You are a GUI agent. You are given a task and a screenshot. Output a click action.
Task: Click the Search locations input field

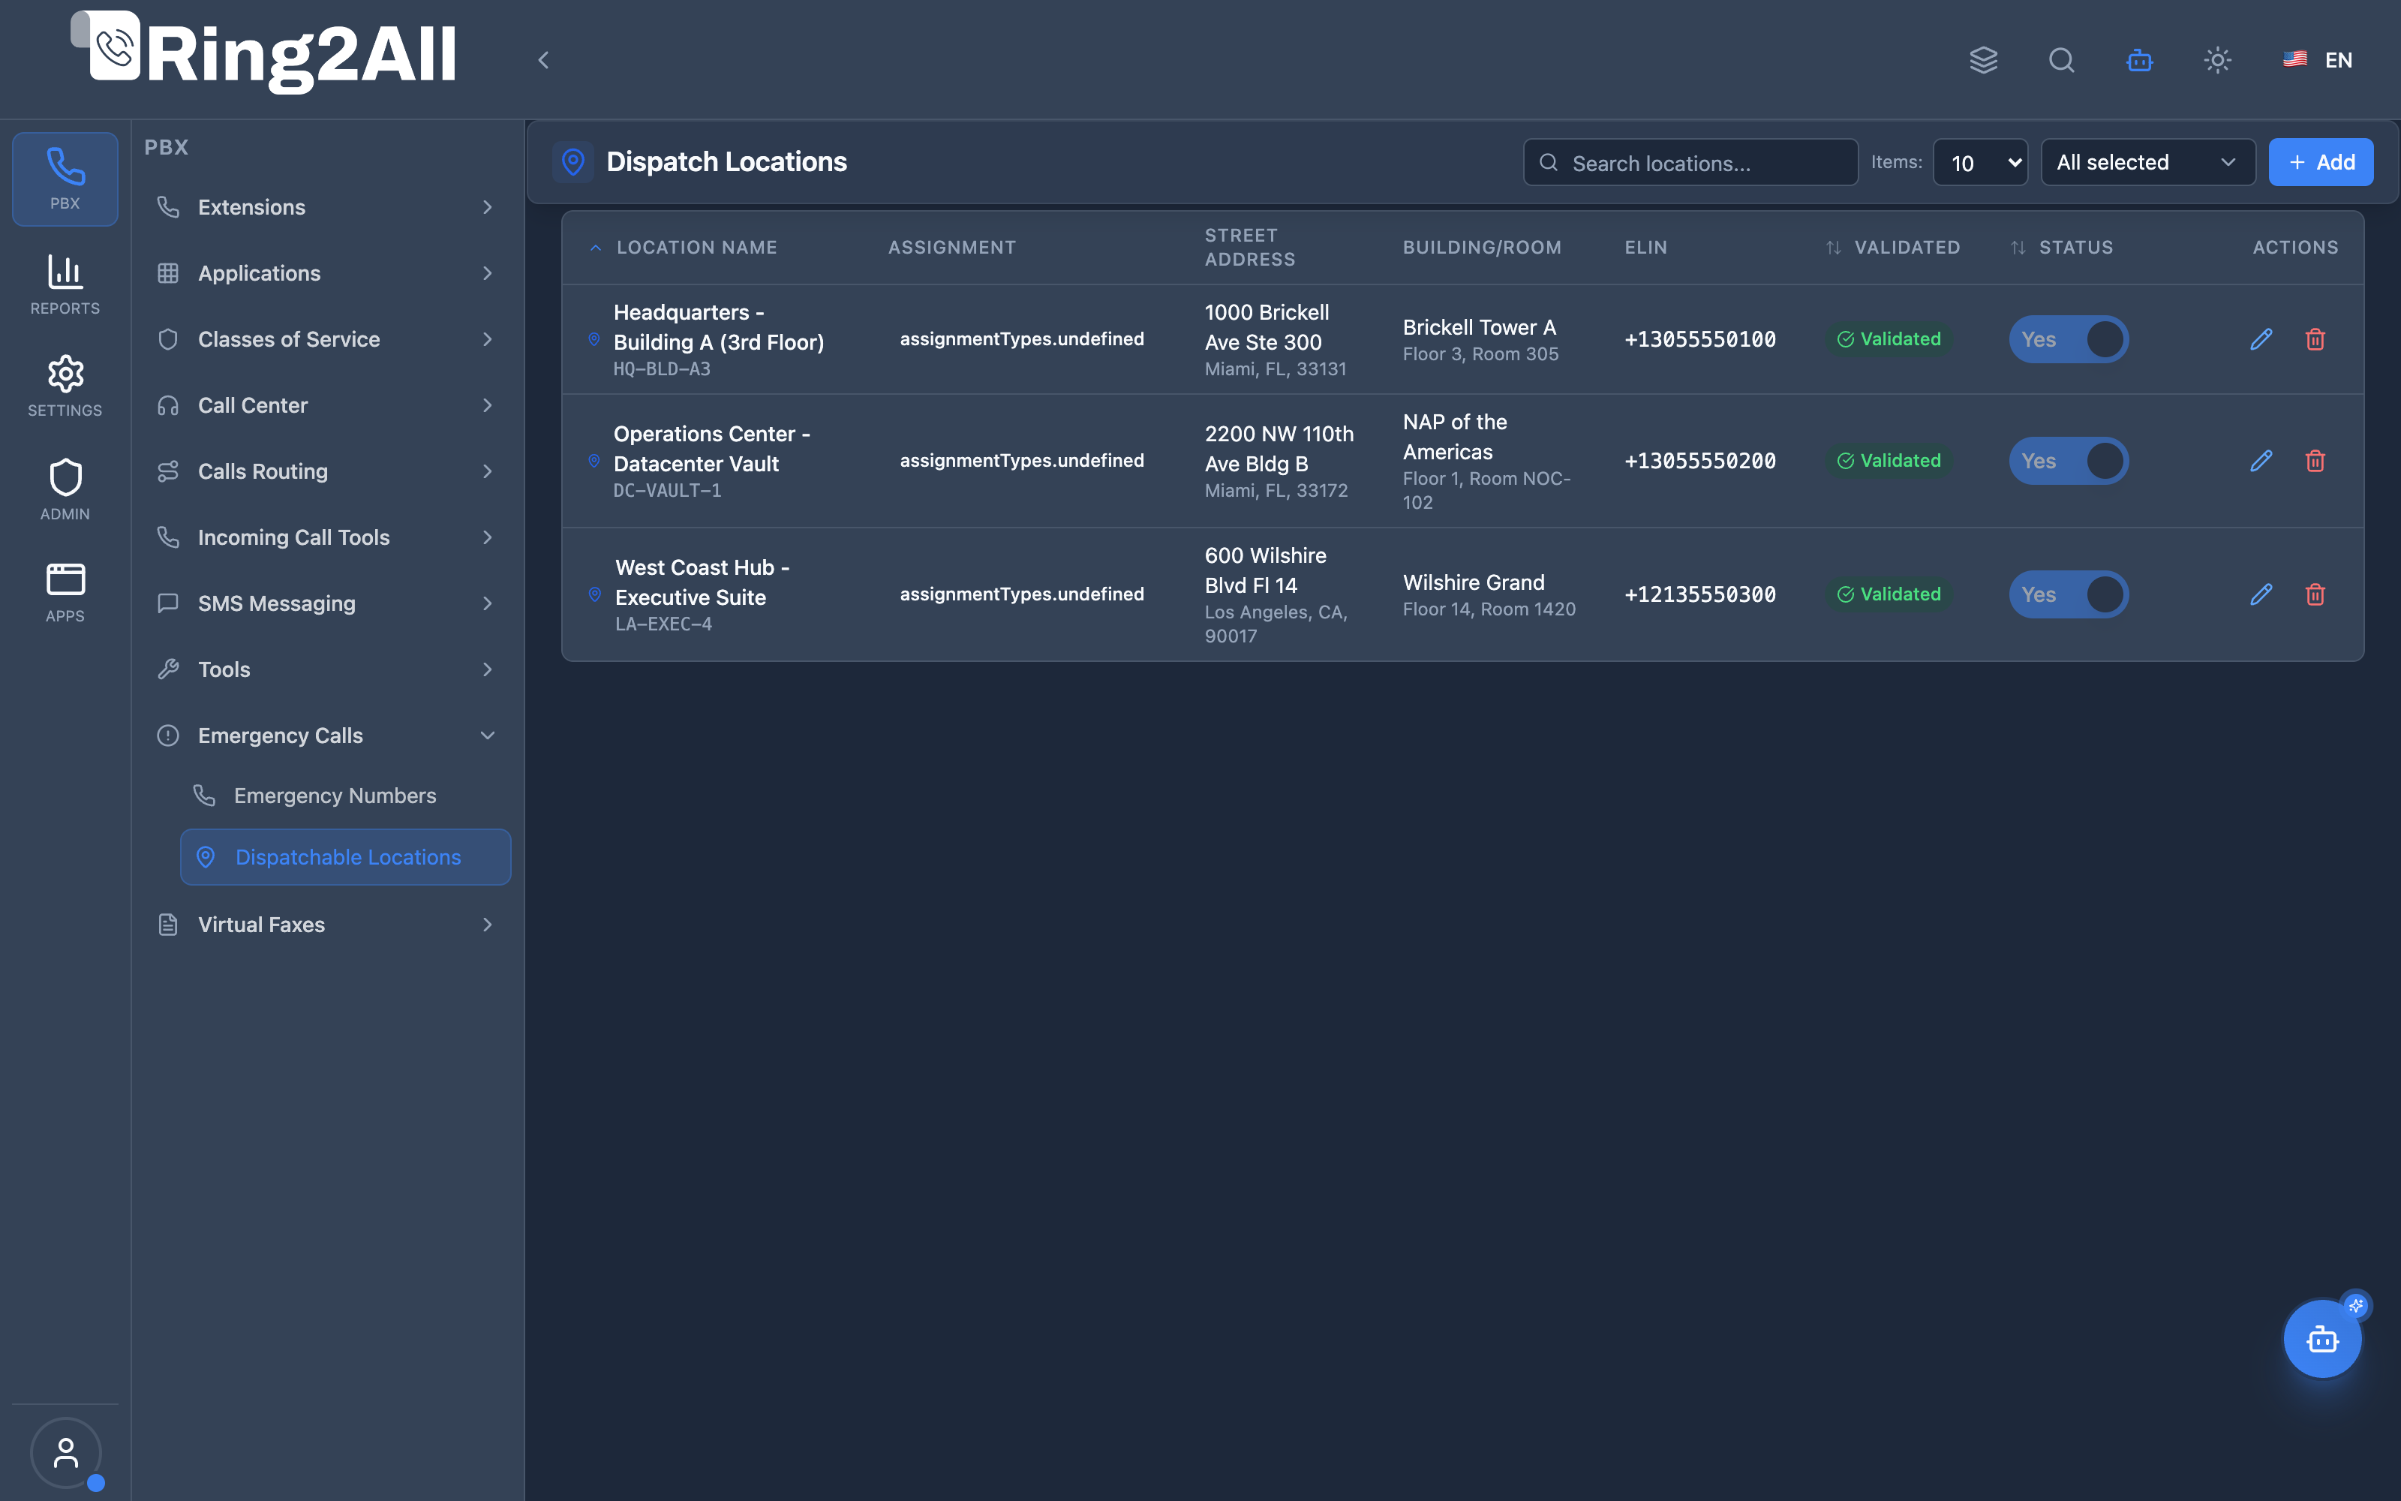click(x=1690, y=163)
